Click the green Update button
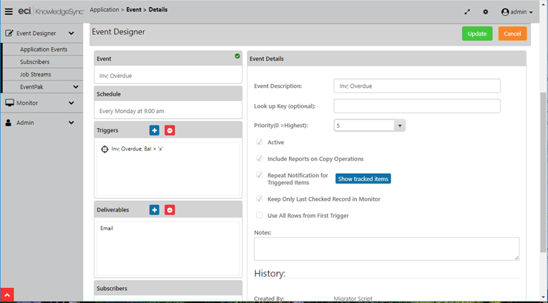548x303 pixels. (477, 34)
